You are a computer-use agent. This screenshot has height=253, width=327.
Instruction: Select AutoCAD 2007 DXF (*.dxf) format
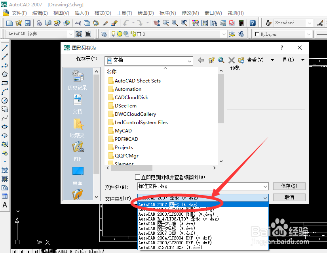point(167,233)
